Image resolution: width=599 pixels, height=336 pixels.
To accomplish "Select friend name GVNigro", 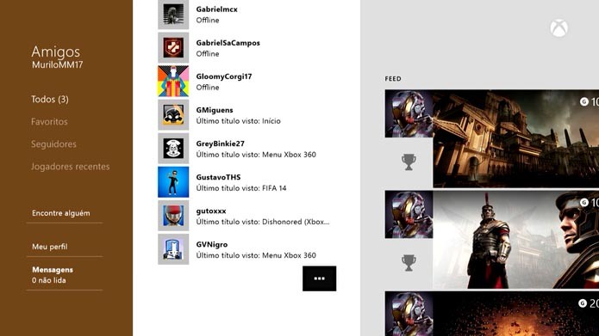I will pos(212,245).
